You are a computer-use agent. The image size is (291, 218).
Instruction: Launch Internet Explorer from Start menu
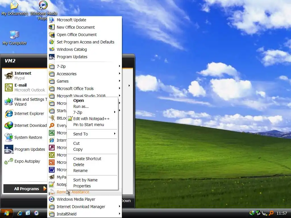click(x=25, y=114)
